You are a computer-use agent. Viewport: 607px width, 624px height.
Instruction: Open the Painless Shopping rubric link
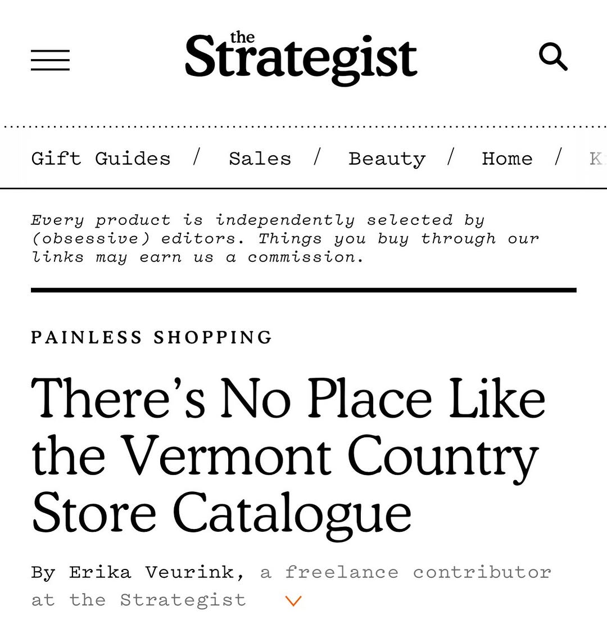151,337
